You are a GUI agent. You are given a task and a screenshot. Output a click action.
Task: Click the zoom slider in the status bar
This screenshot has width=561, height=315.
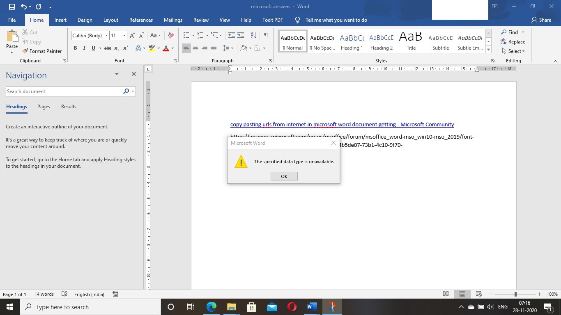515,294
